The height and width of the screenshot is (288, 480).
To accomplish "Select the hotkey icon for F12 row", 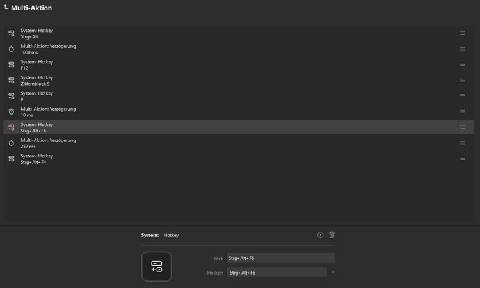I will tap(12, 65).
